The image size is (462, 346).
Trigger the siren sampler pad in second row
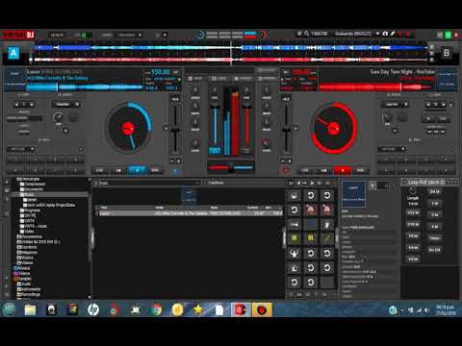(311, 210)
